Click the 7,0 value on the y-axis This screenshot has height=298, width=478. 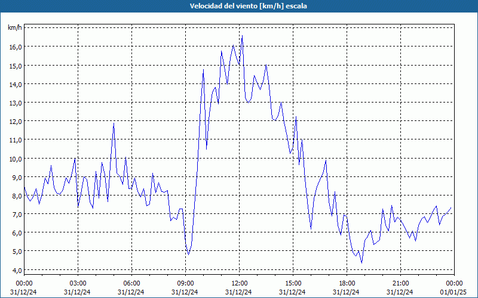[x=17, y=215]
